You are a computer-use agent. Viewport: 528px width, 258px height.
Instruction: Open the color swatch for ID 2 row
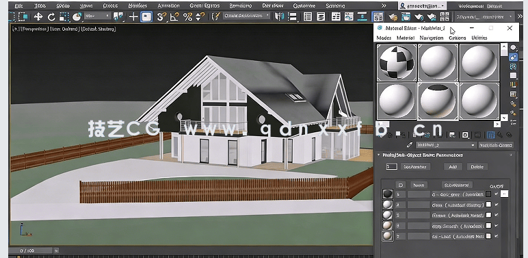click(x=488, y=205)
